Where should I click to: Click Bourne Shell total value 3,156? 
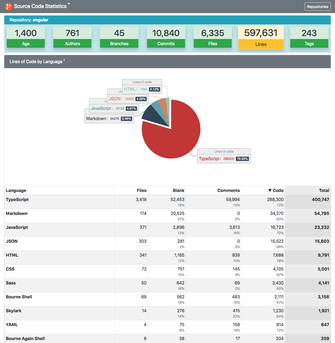coord(323,297)
